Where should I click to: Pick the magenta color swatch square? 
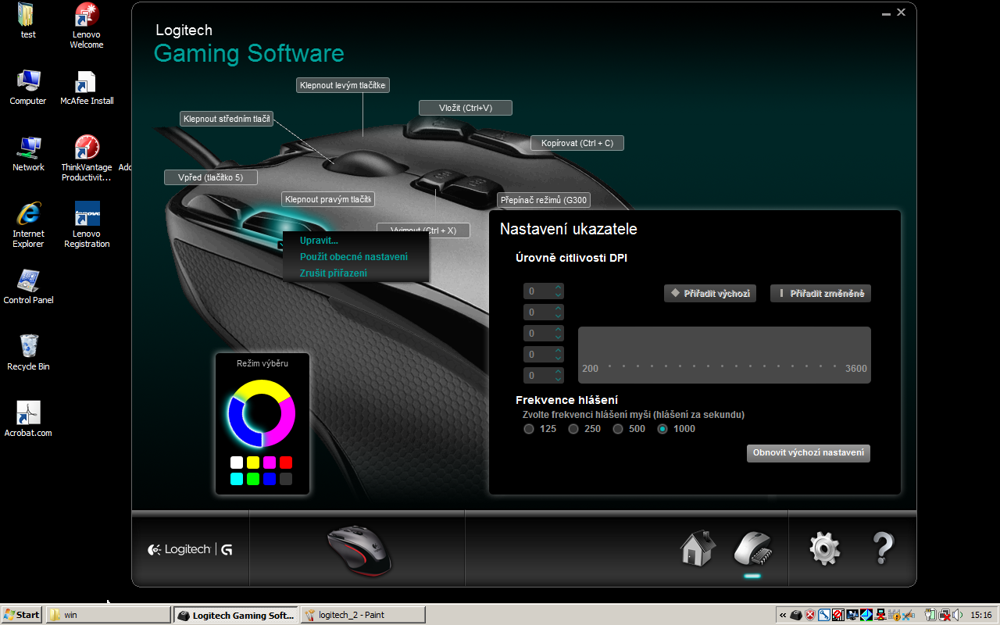(x=270, y=462)
